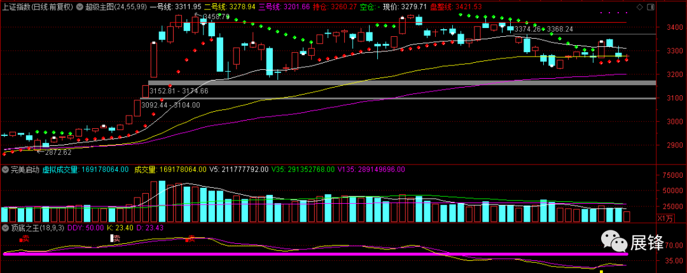This screenshot has width=687, height=273.
Task: Click the V35: 291352768.00 value
Action: tap(303, 169)
